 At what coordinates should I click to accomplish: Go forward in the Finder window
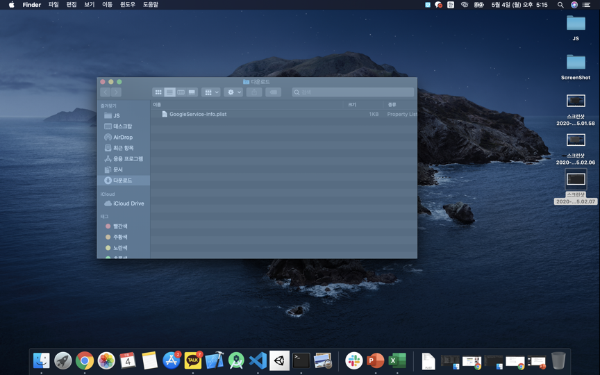(117, 92)
